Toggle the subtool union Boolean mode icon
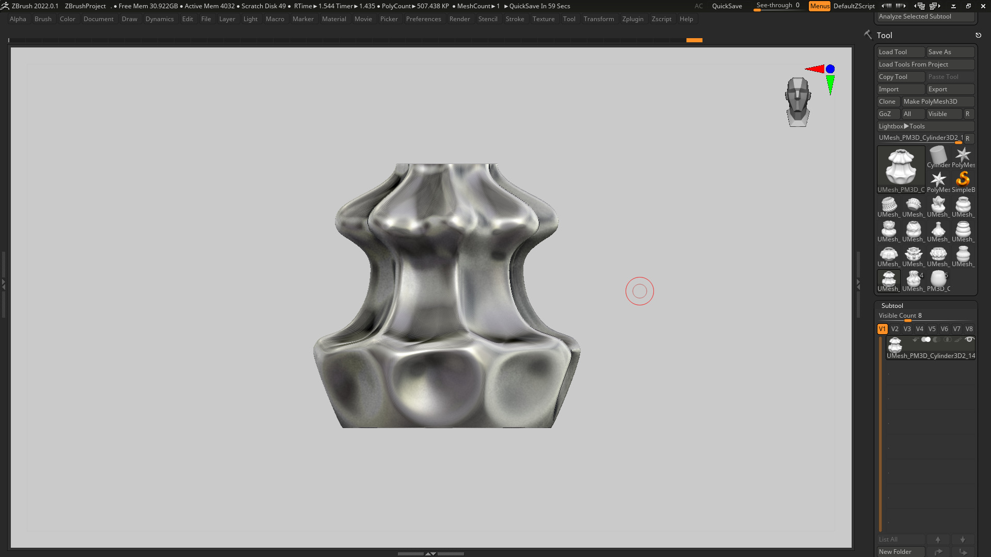The width and height of the screenshot is (991, 557). [926, 339]
